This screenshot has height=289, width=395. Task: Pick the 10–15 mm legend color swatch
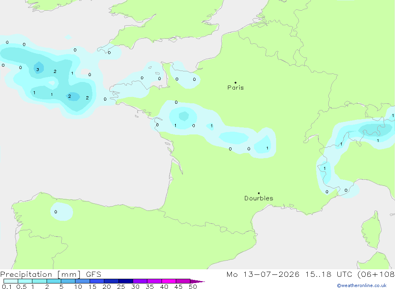[83, 281]
